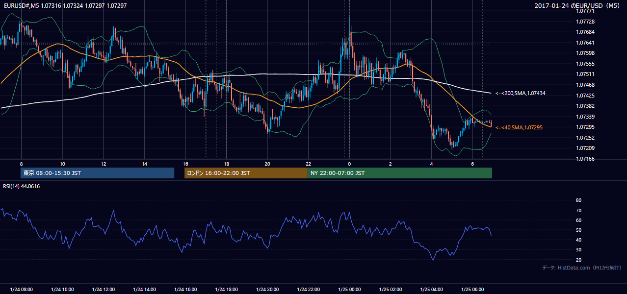Click RSI level 30 on the scale
This screenshot has width=627, height=294.
click(578, 250)
